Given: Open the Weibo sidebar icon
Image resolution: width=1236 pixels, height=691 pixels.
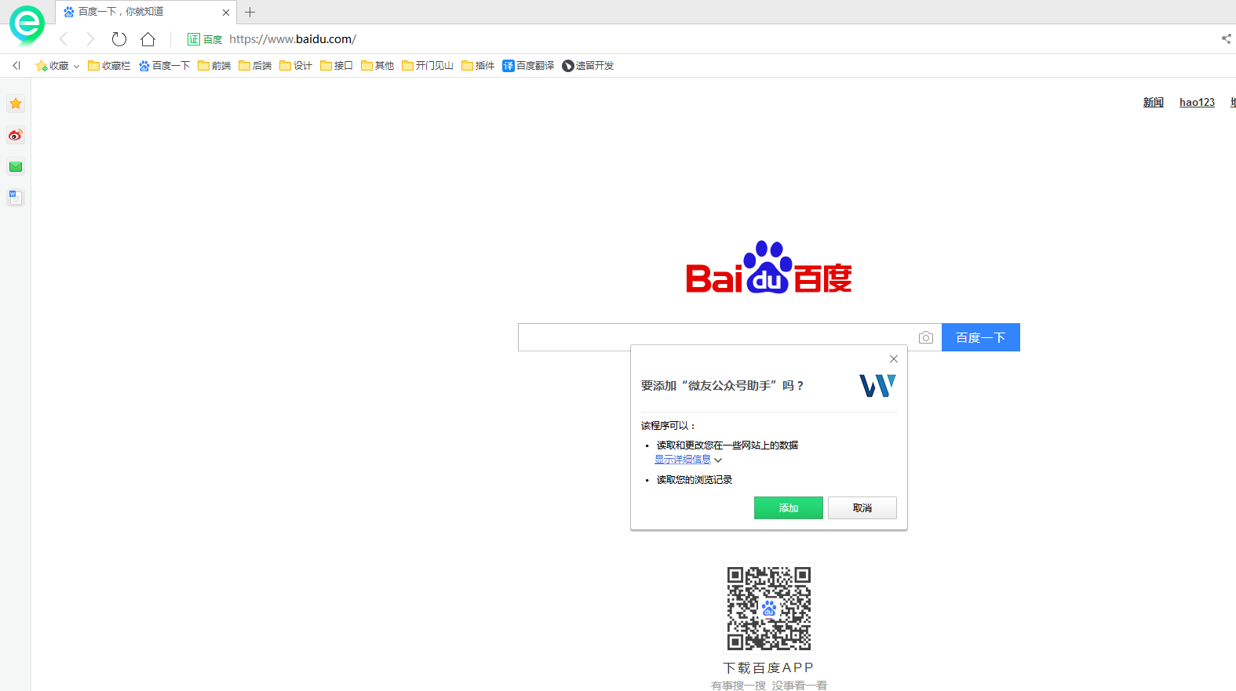Looking at the screenshot, I should pos(16,135).
